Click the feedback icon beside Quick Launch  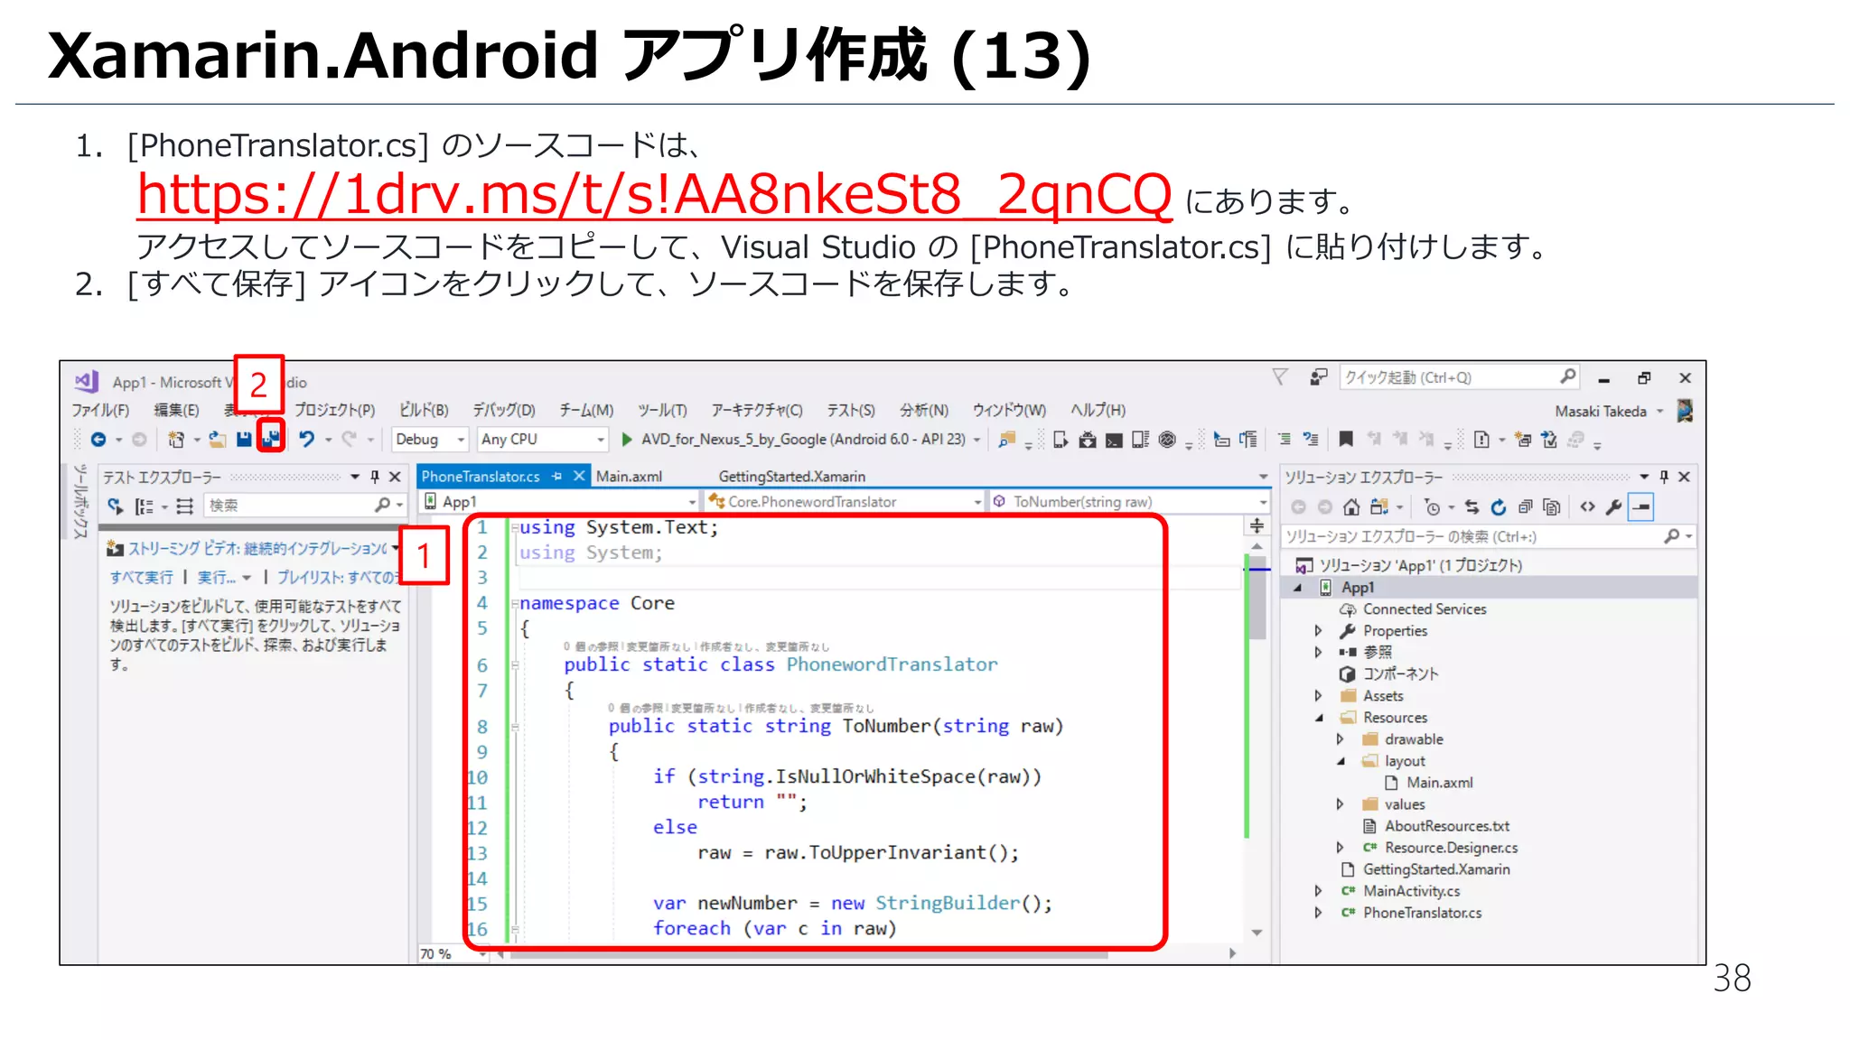click(1319, 376)
